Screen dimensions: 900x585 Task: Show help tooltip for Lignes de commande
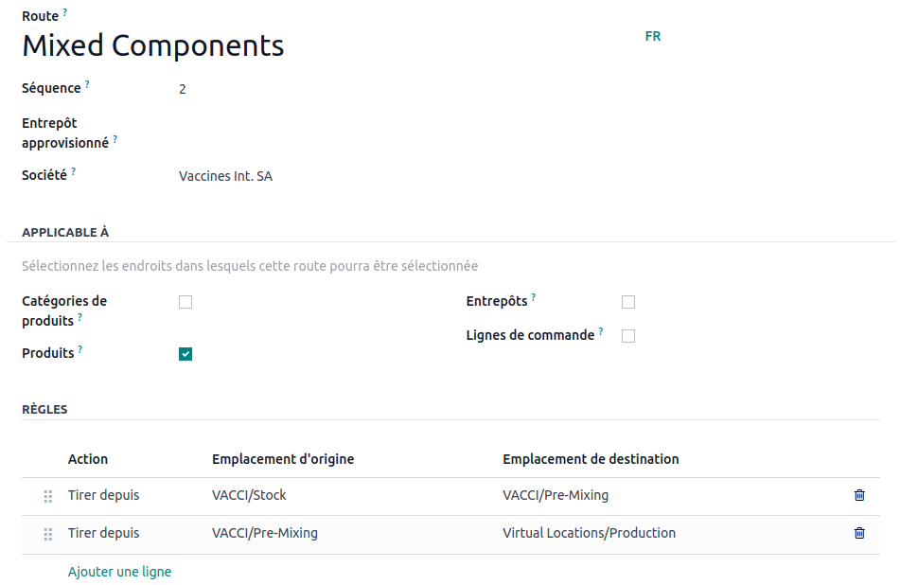(601, 331)
